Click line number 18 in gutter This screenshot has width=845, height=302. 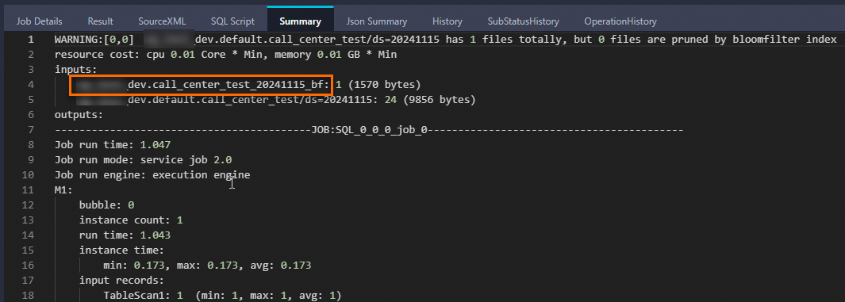click(28, 296)
